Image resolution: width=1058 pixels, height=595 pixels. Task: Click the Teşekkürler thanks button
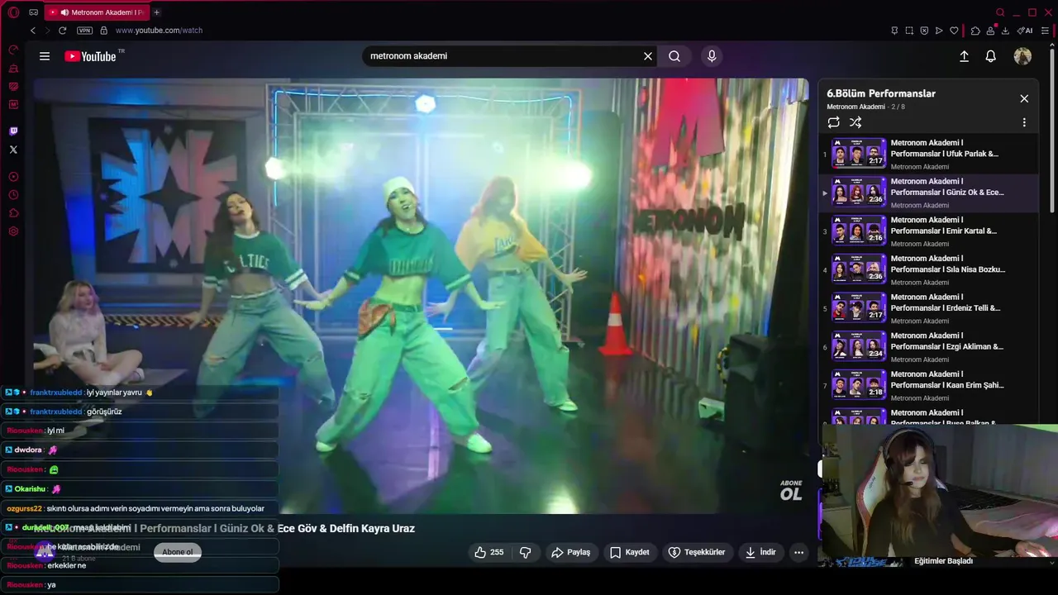pos(696,552)
